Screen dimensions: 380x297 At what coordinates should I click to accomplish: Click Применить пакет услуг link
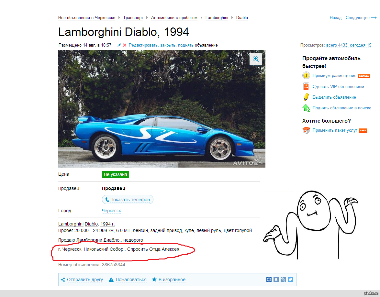tap(335, 130)
